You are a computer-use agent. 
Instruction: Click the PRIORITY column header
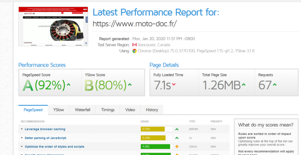[x=216, y=121]
